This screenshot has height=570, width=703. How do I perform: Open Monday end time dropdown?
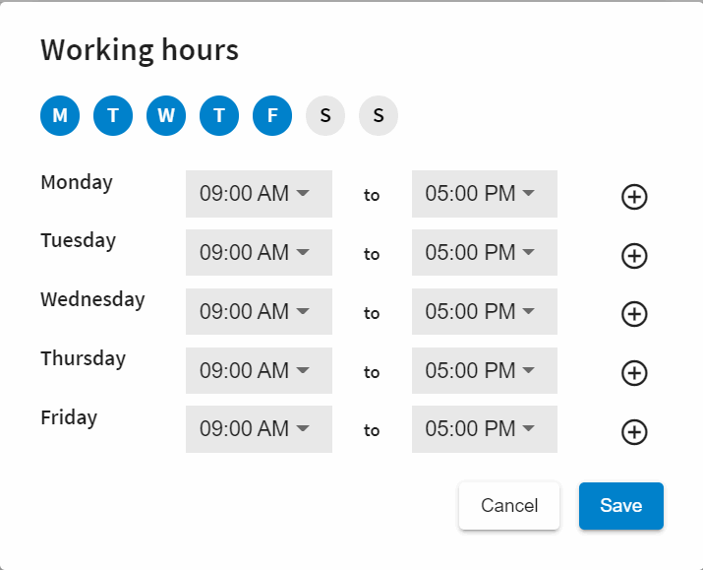click(x=484, y=194)
